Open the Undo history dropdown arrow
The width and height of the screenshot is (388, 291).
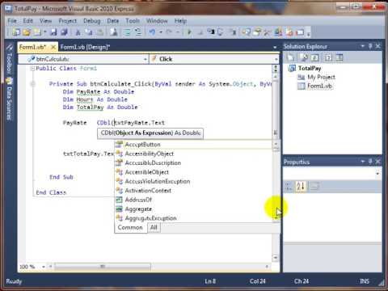tap(161, 32)
